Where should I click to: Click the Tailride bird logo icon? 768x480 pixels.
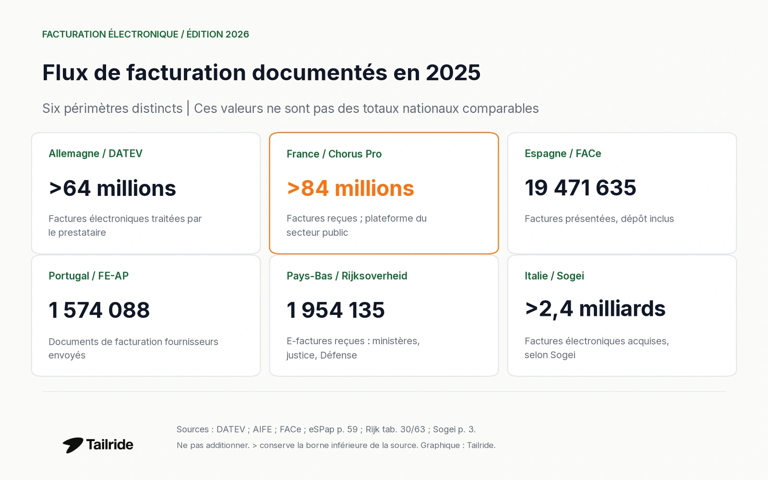(73, 445)
